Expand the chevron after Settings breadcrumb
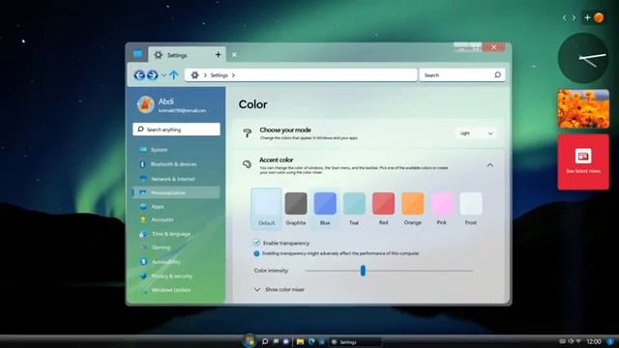The height and width of the screenshot is (348, 619). click(233, 75)
